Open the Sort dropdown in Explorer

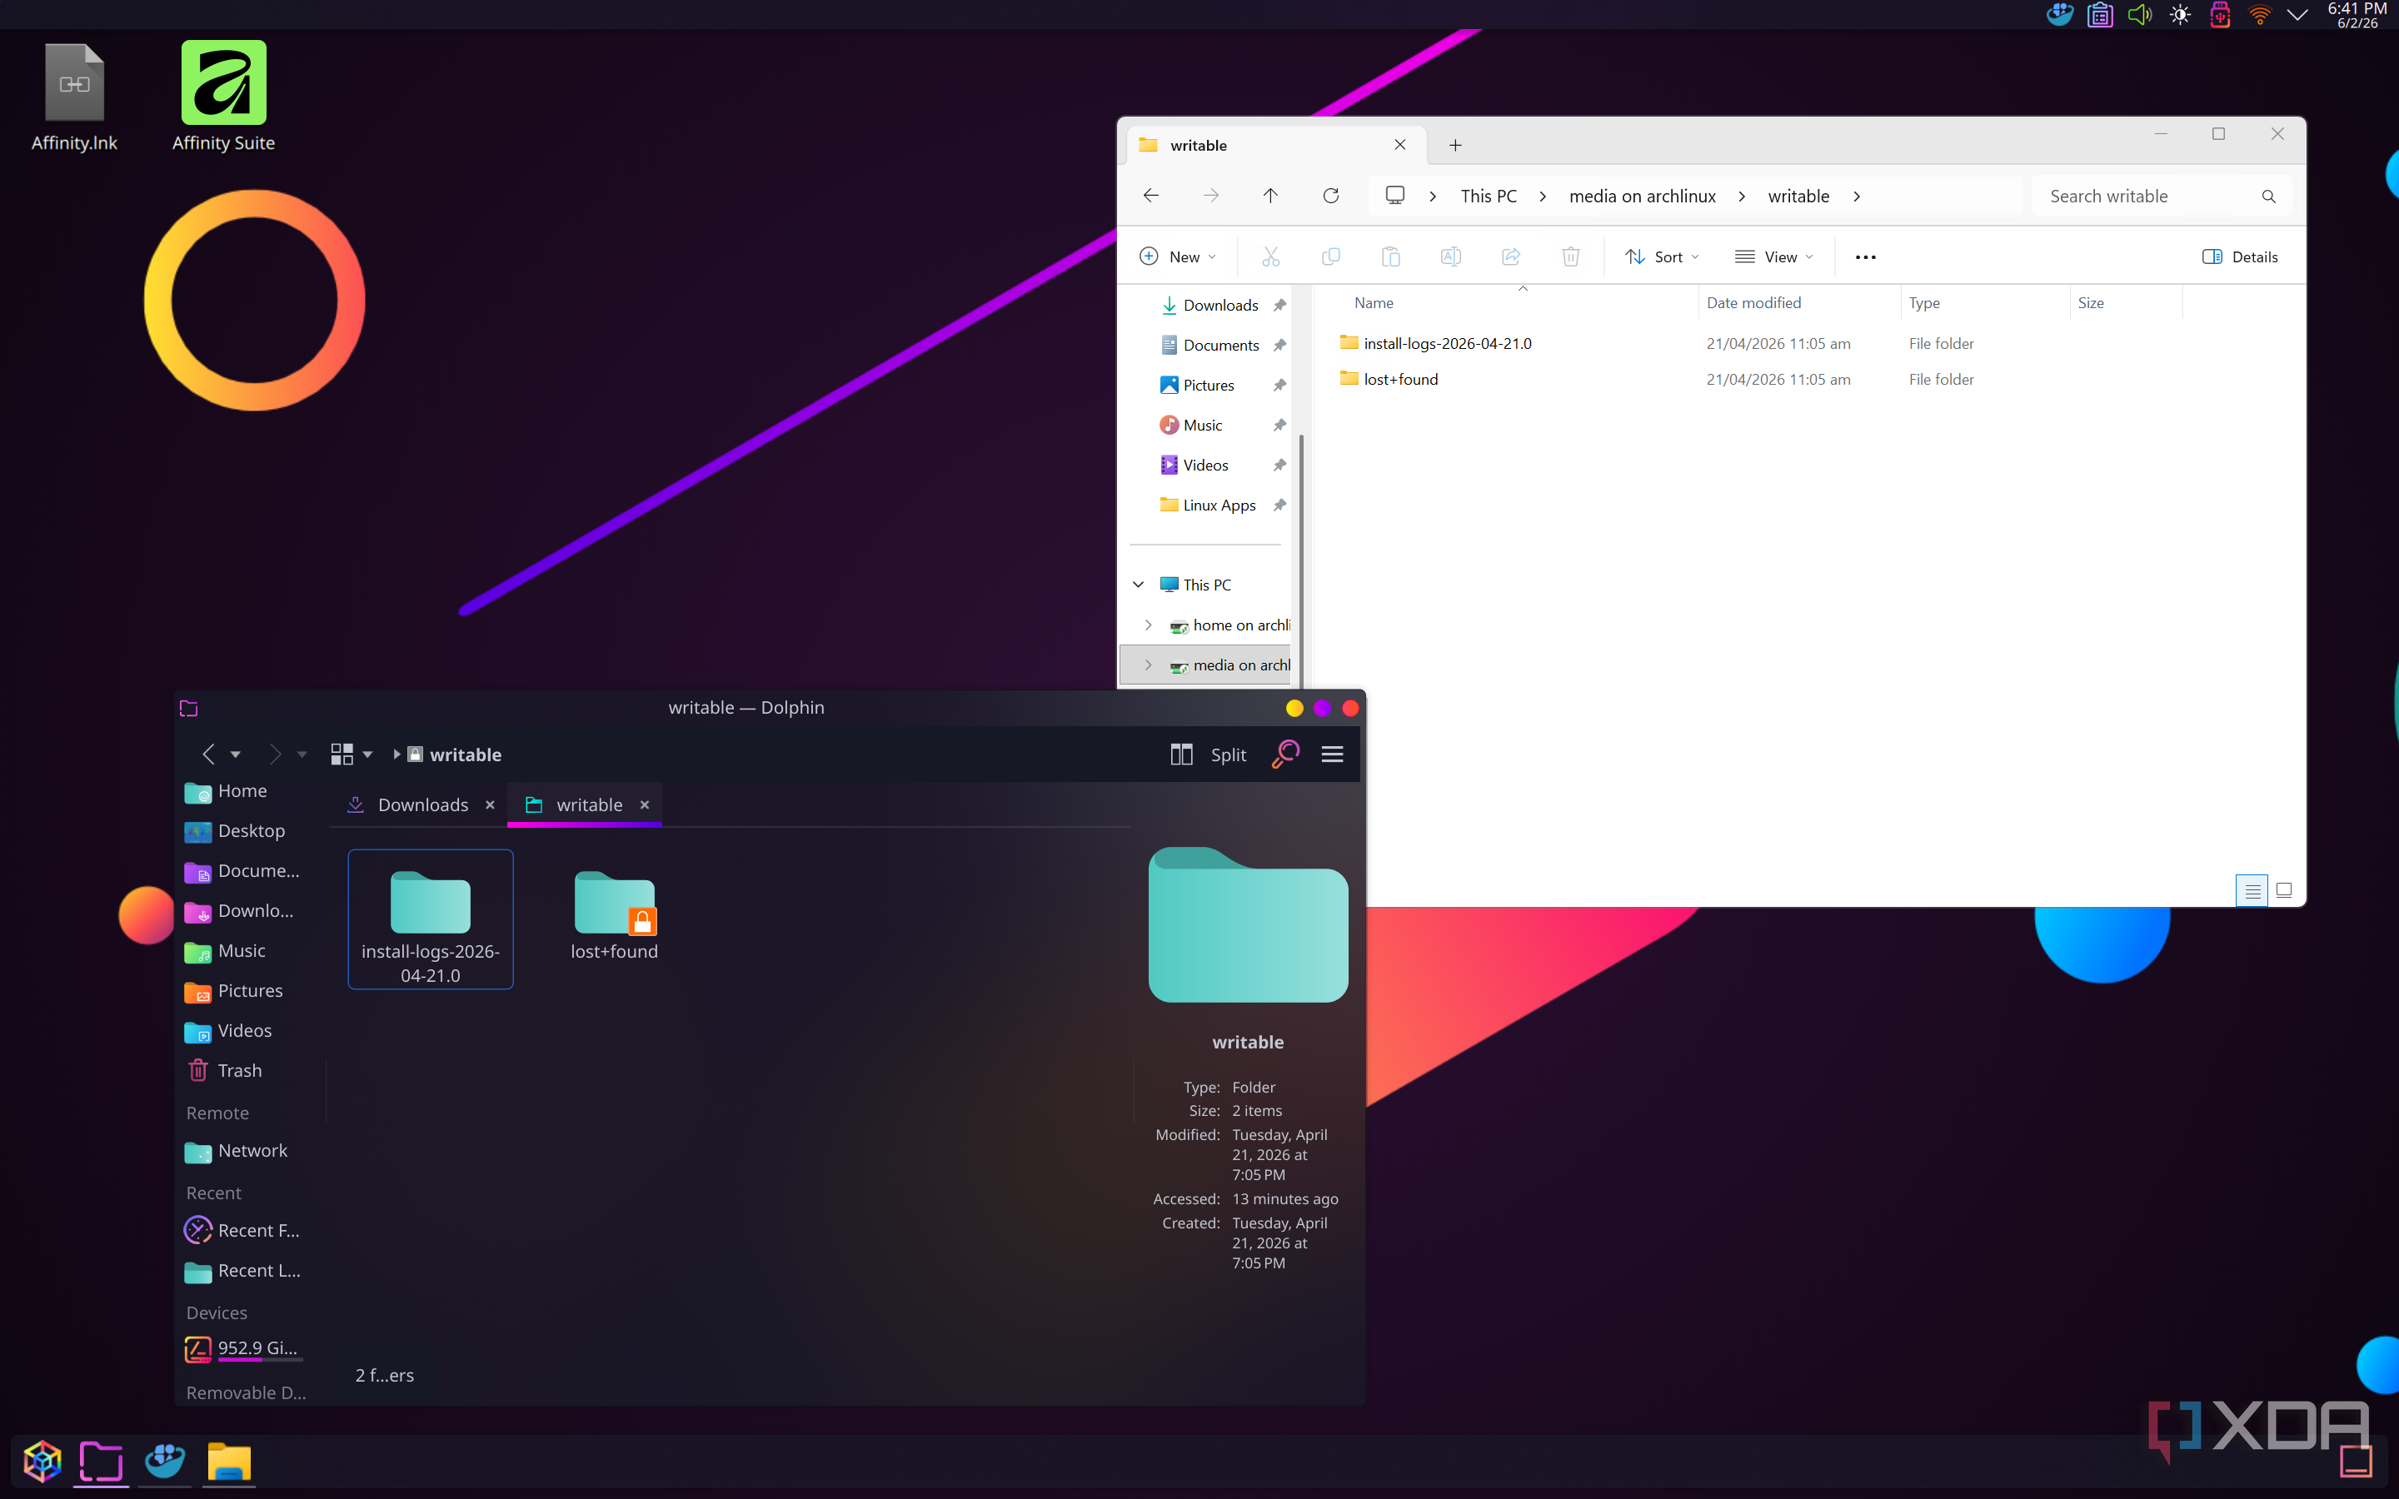click(1663, 256)
